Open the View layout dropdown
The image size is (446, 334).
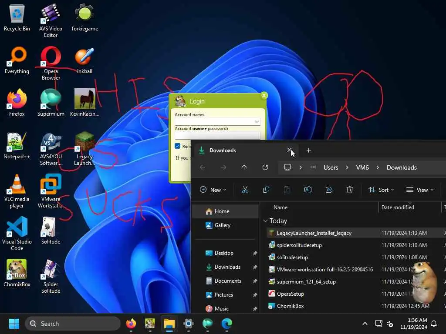[x=420, y=190]
